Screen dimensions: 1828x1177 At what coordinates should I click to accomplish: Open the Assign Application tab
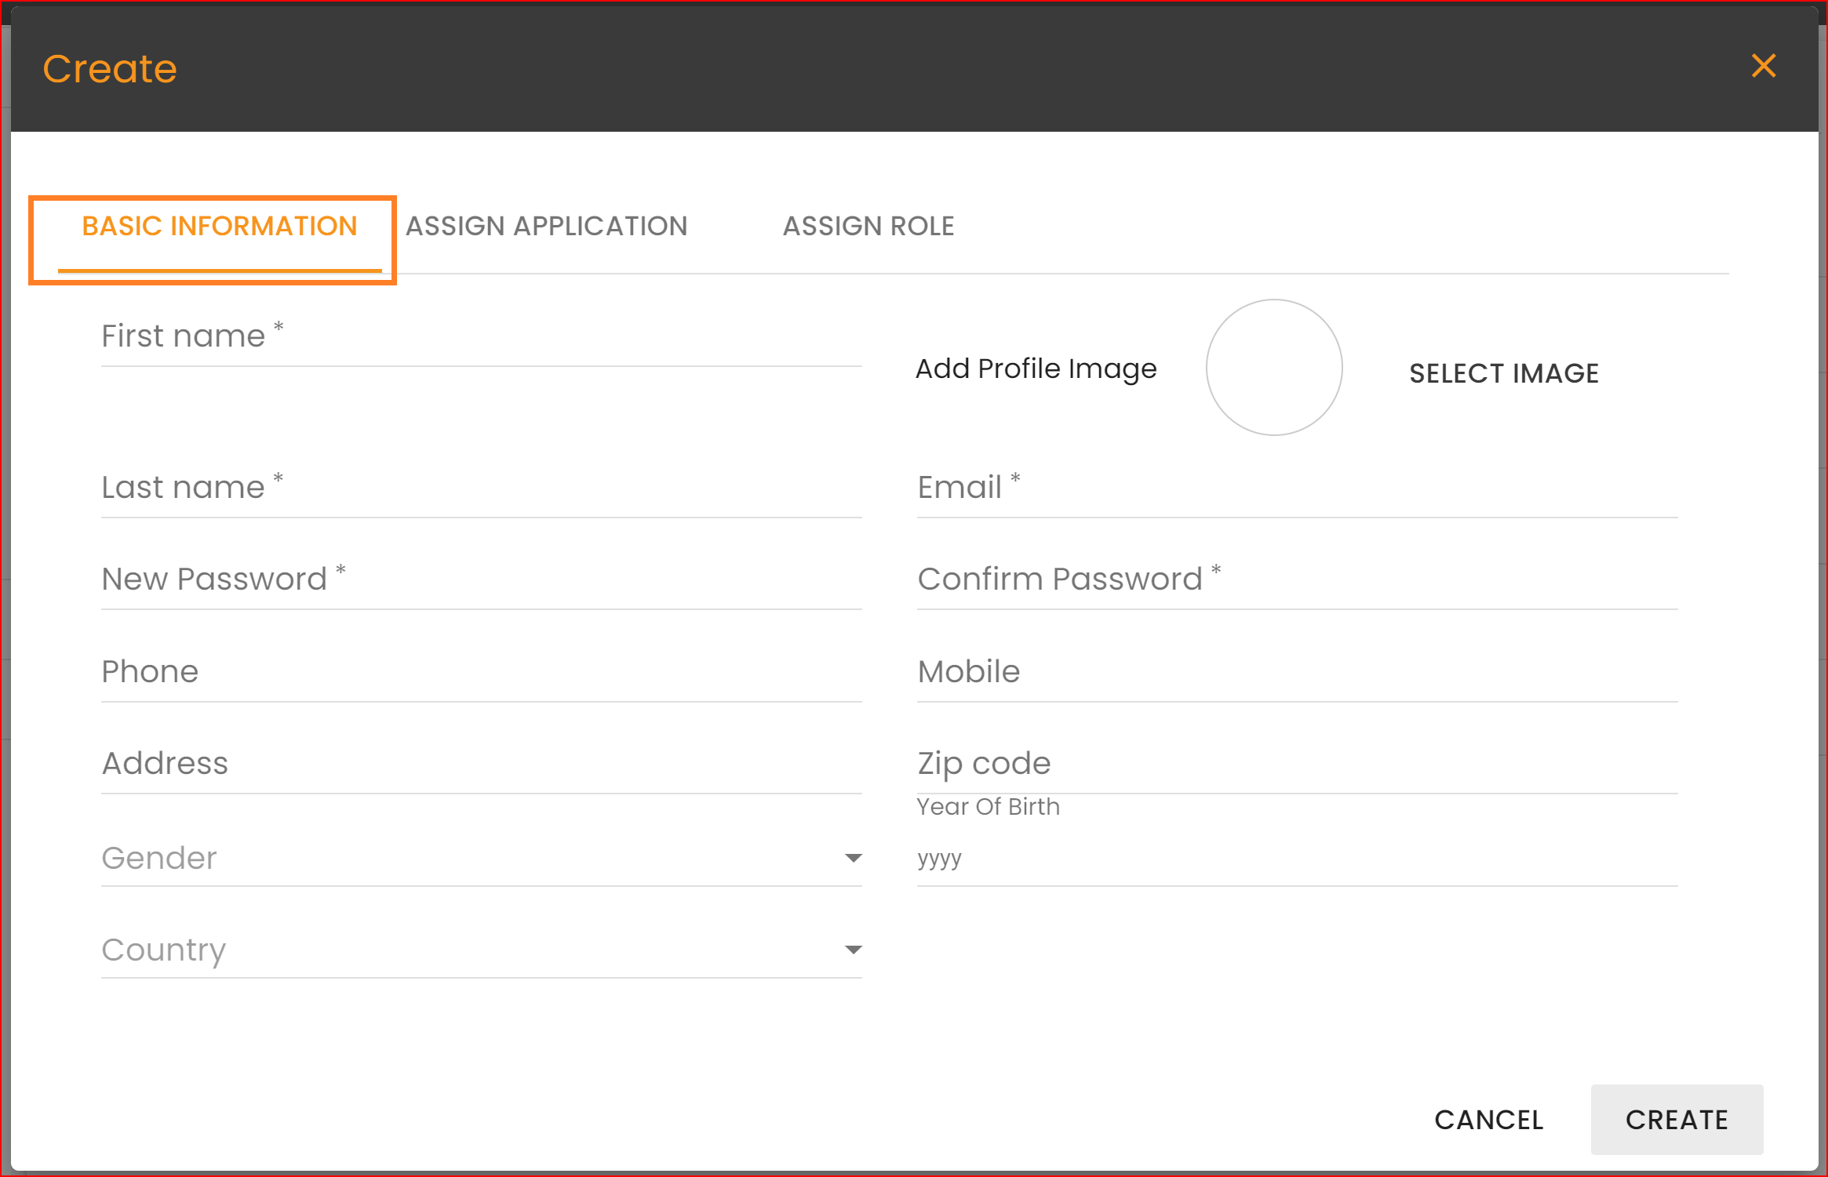546,227
